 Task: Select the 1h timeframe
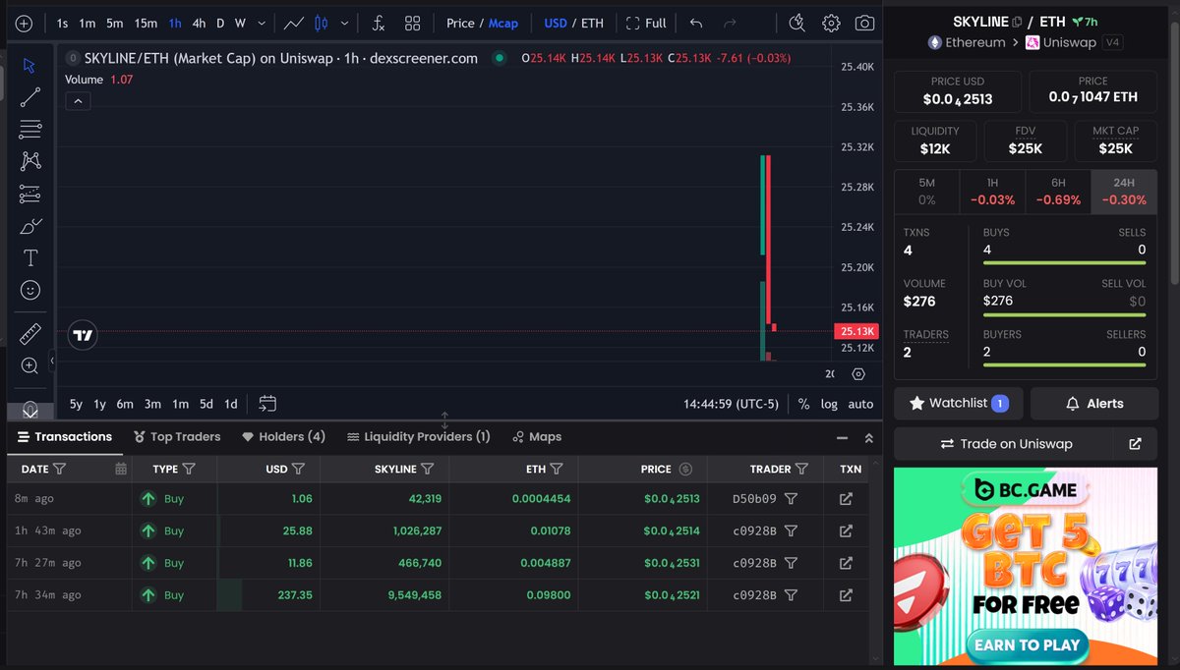click(x=174, y=23)
